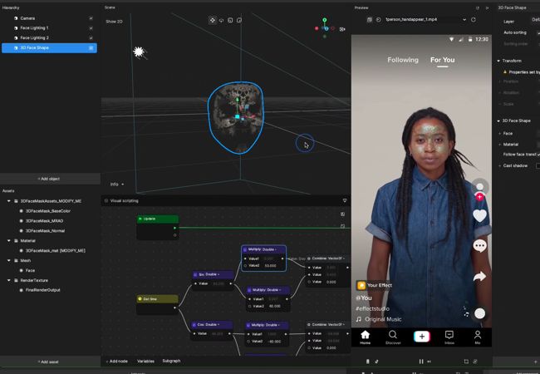
Task: Click the comment bubble icon in preview
Action: (479, 246)
